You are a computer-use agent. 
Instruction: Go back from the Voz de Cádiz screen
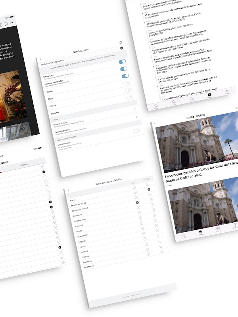point(154,124)
